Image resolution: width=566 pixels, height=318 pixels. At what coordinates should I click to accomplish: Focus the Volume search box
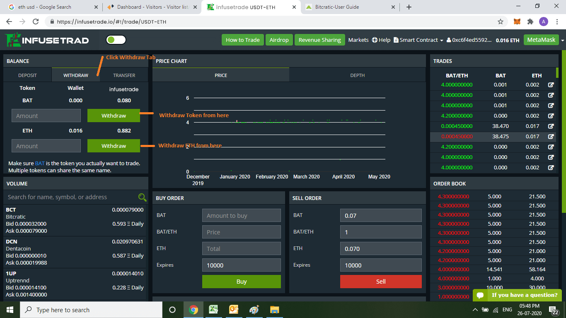[x=71, y=197]
